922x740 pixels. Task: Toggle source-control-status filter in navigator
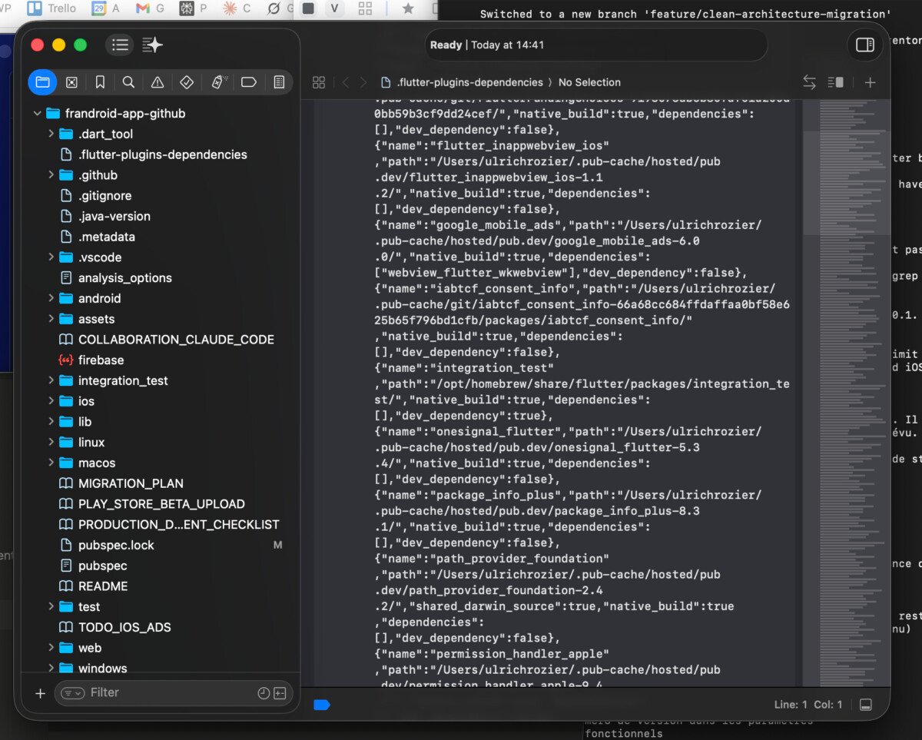pos(280,693)
